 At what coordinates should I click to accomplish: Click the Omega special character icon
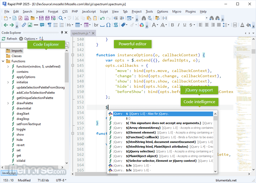click(108, 25)
